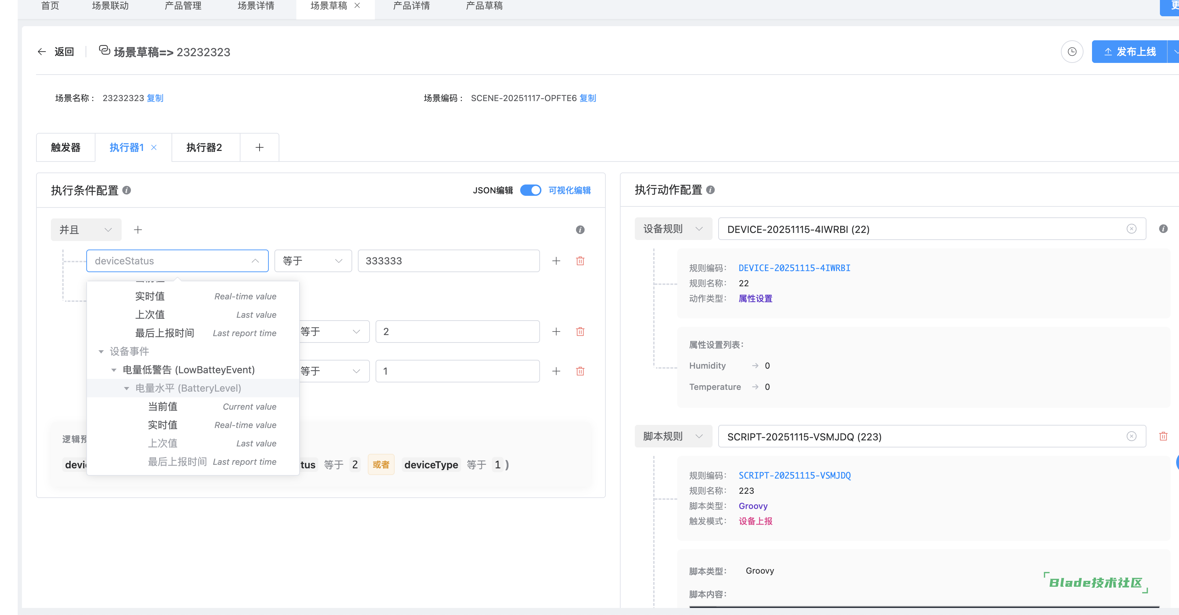1179x615 pixels.
Task: Click the back arrow icon
Action: 42,52
